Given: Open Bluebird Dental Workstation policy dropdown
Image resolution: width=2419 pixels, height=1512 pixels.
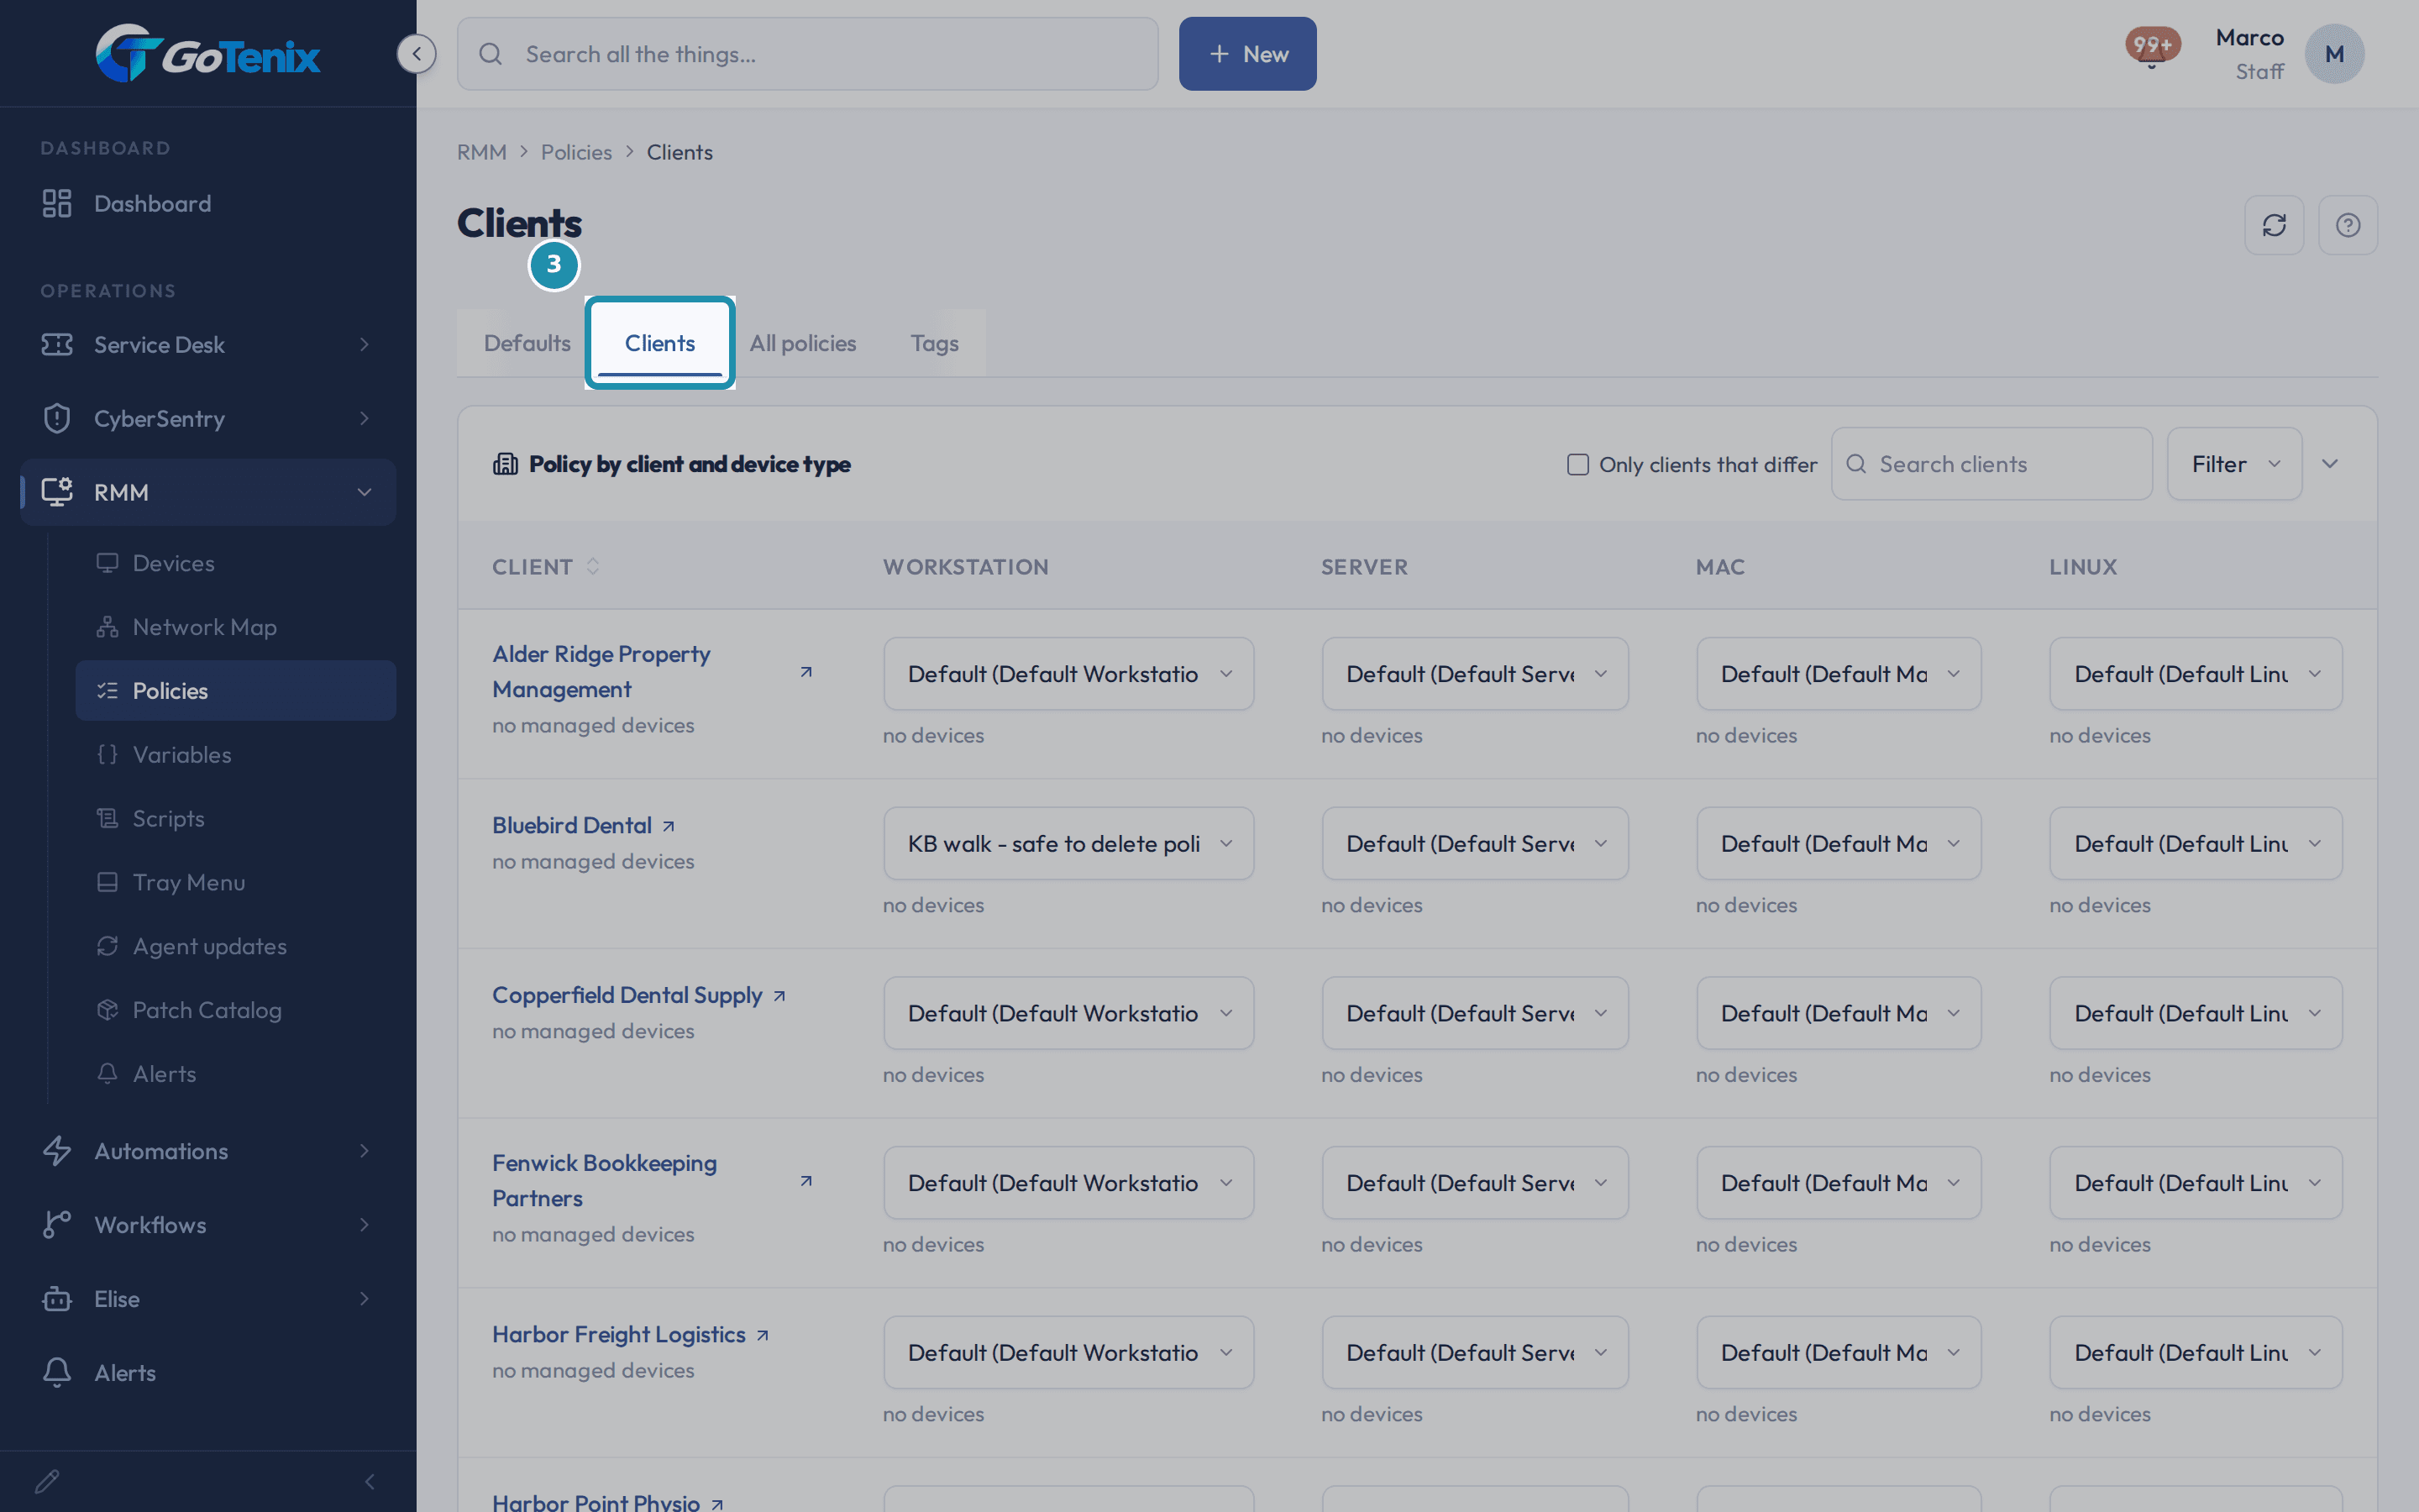Looking at the screenshot, I should pos(1068,844).
